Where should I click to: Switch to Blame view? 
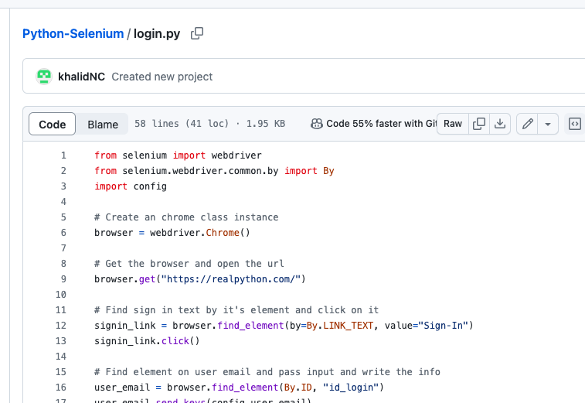click(x=103, y=124)
